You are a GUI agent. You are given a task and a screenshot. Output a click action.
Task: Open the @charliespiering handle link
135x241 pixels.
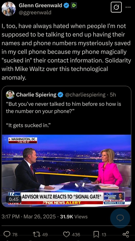pos(85,95)
